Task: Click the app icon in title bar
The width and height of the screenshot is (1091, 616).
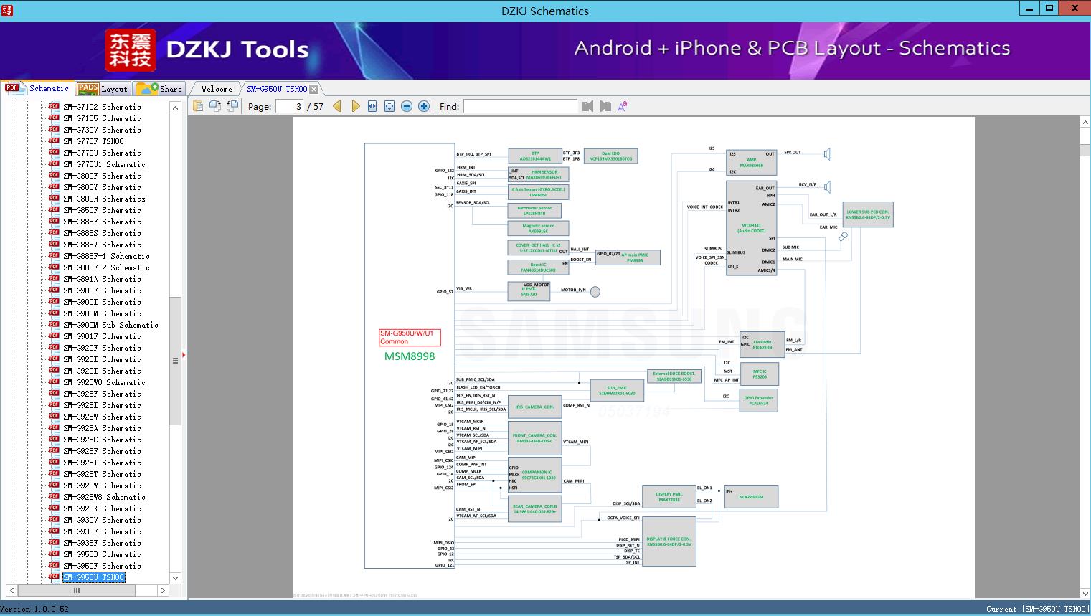Action: (8, 10)
